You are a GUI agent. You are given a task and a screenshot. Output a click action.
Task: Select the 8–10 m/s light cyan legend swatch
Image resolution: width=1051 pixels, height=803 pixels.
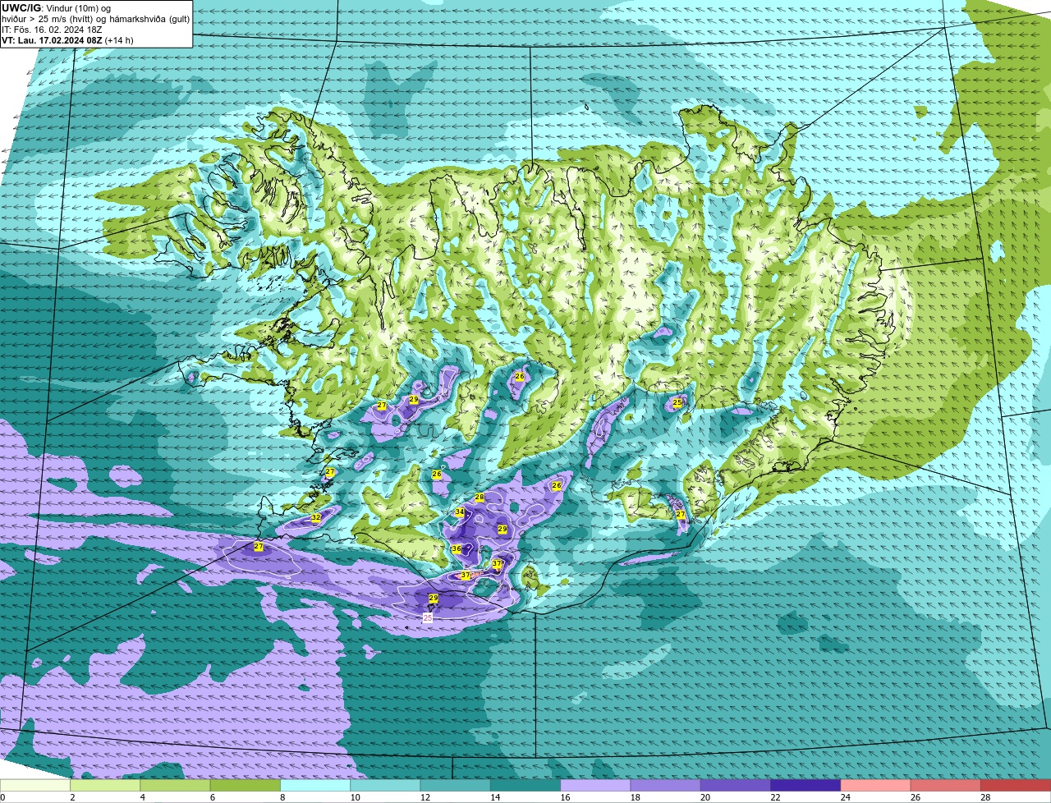coord(315,785)
